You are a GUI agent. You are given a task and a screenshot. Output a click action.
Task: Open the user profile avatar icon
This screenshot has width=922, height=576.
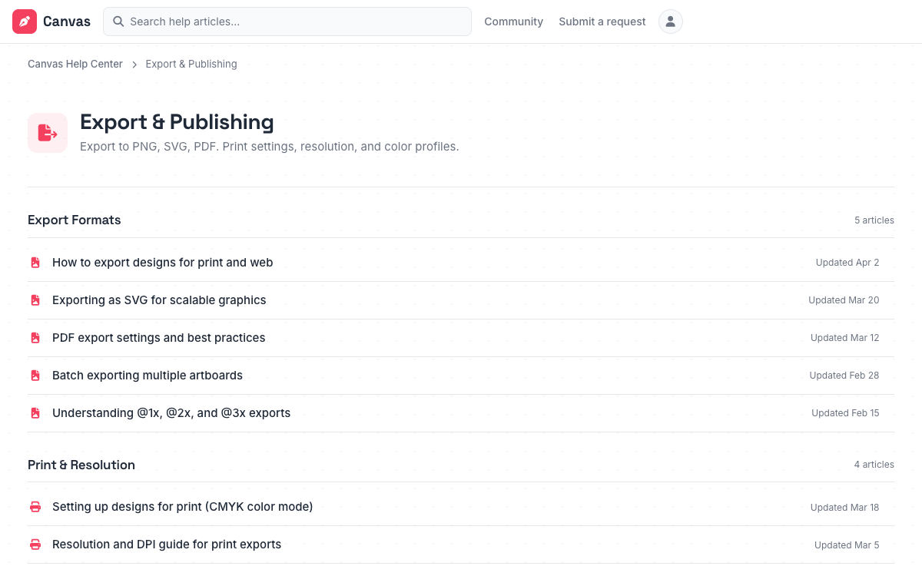click(671, 22)
